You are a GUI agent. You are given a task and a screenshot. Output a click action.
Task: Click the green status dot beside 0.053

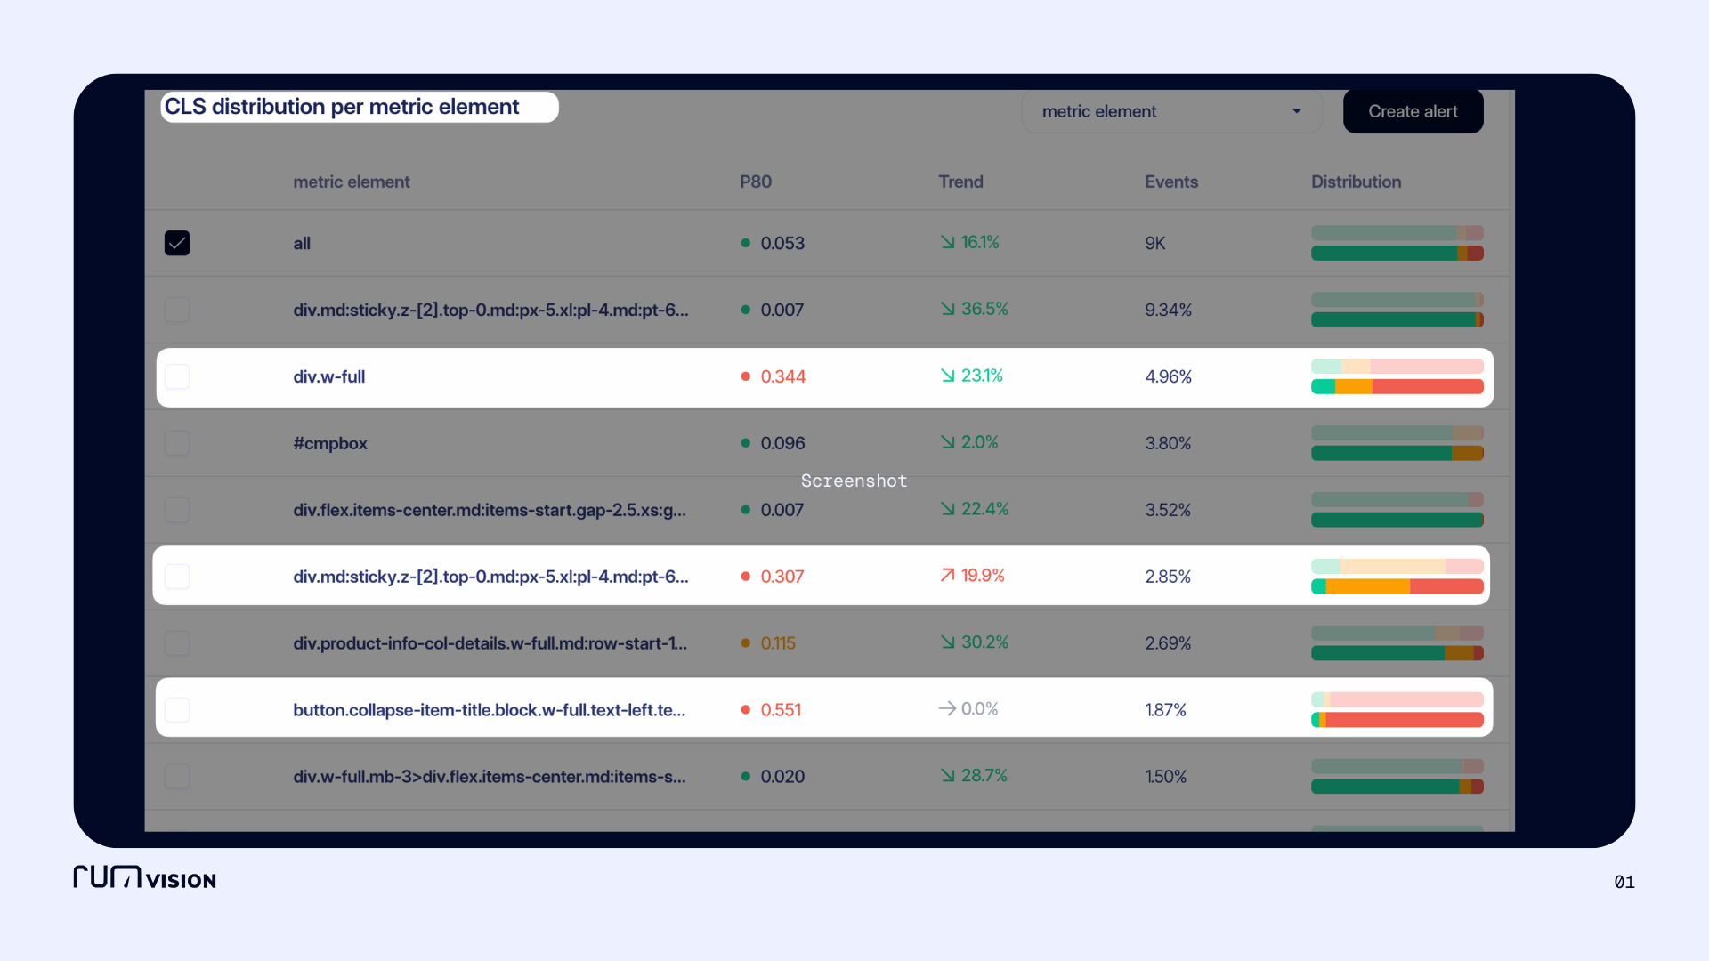(745, 243)
